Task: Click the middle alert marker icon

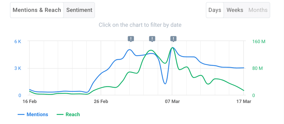Action: 152,39
